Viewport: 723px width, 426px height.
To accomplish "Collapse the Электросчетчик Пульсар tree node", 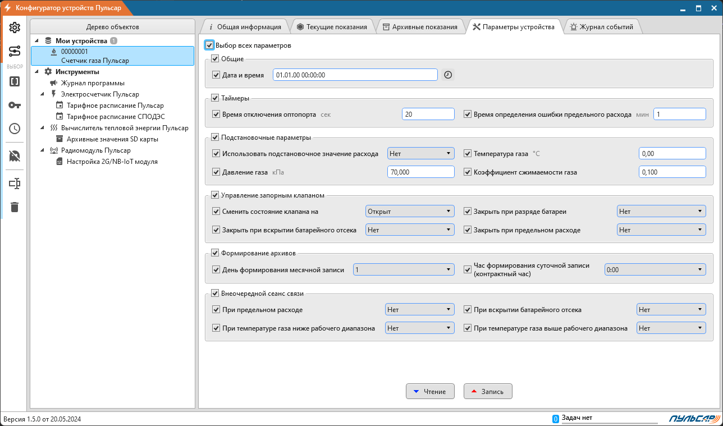I will click(x=43, y=94).
